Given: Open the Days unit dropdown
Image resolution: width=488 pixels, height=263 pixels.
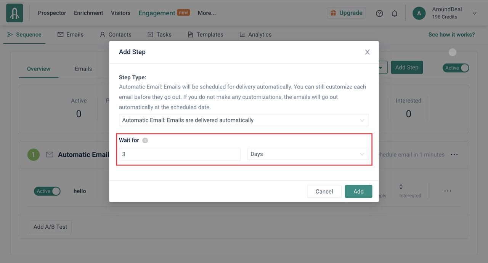Looking at the screenshot, I should coord(308,154).
